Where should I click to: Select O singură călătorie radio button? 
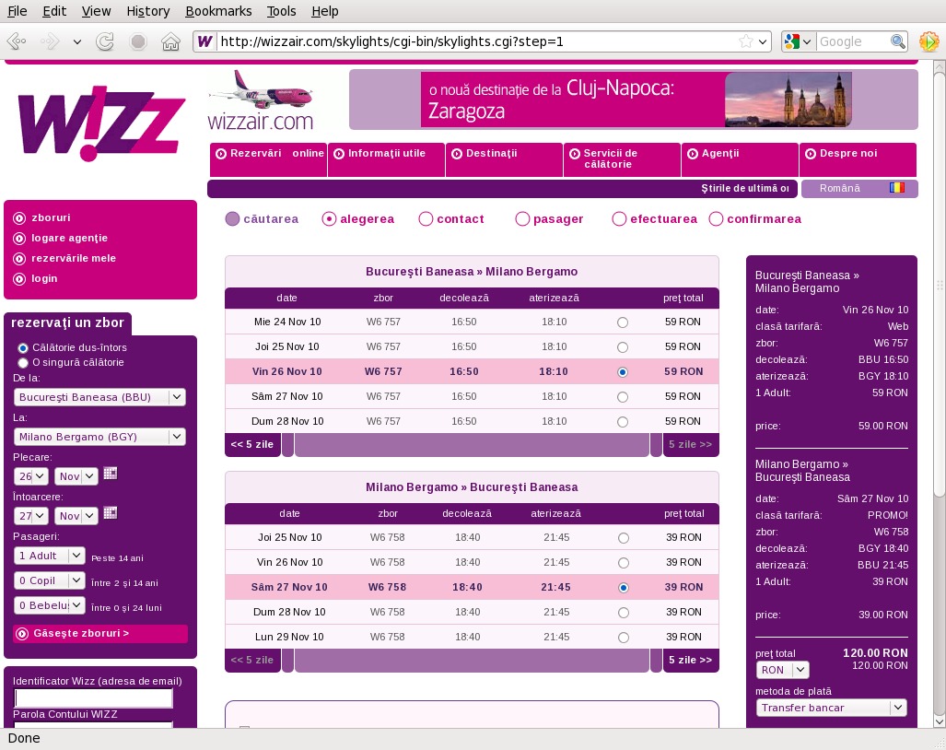point(23,363)
